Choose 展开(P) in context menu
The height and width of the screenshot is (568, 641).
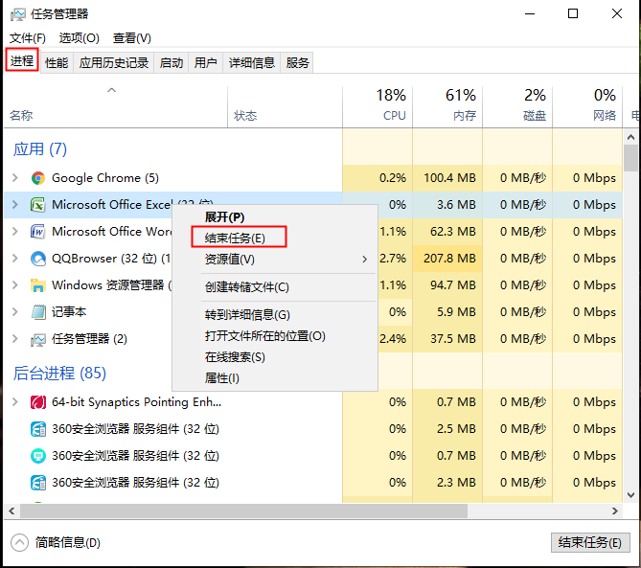275,217
